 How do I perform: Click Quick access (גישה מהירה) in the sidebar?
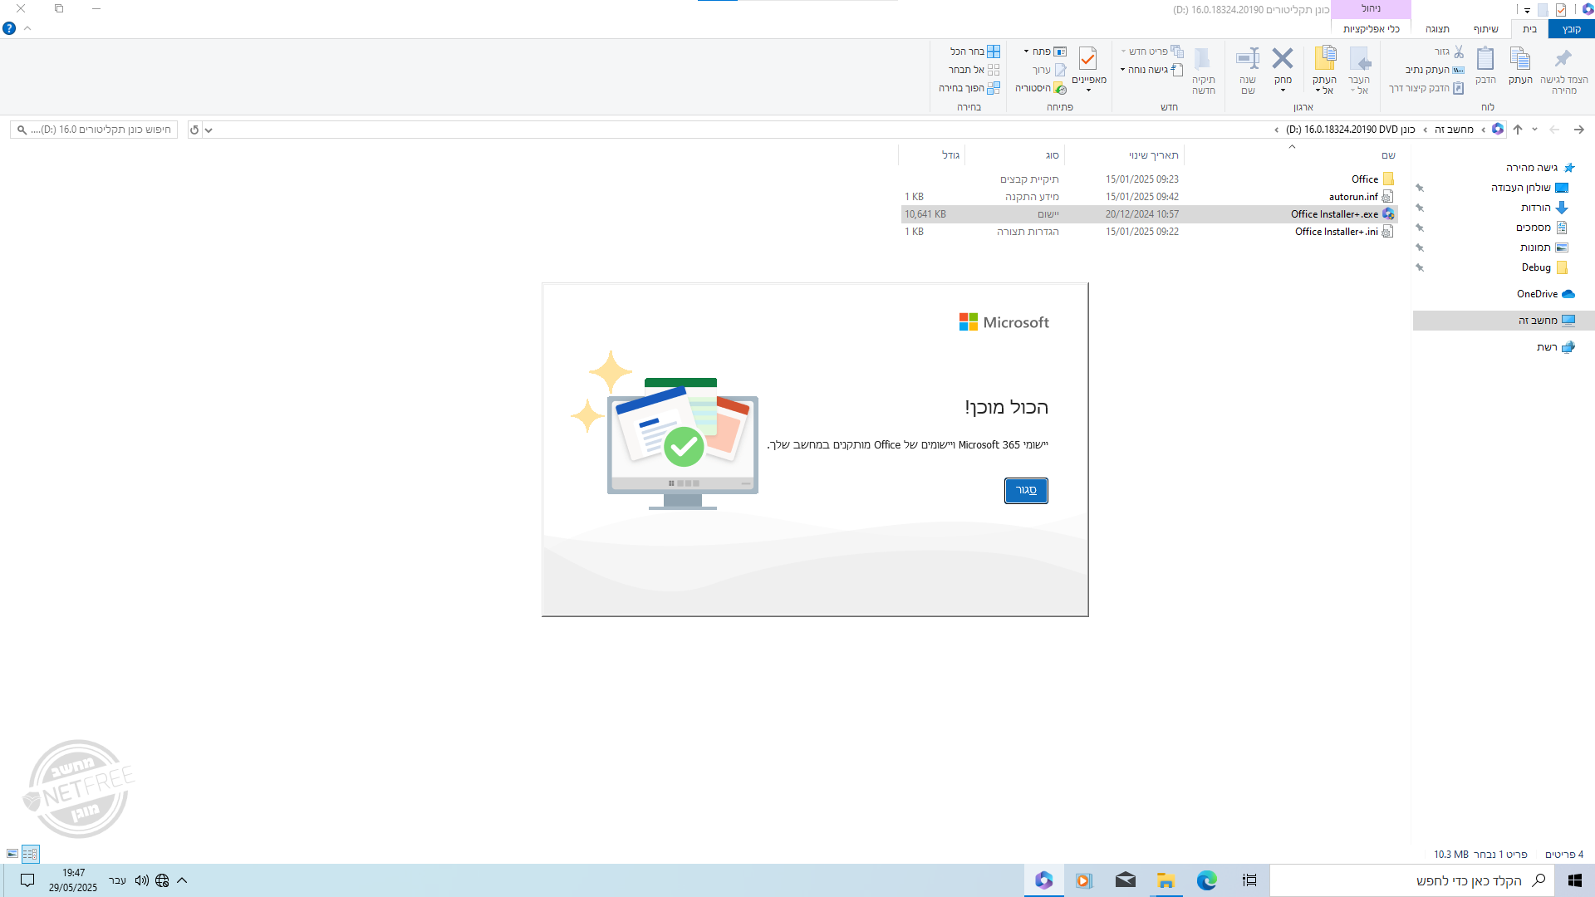tap(1540, 168)
